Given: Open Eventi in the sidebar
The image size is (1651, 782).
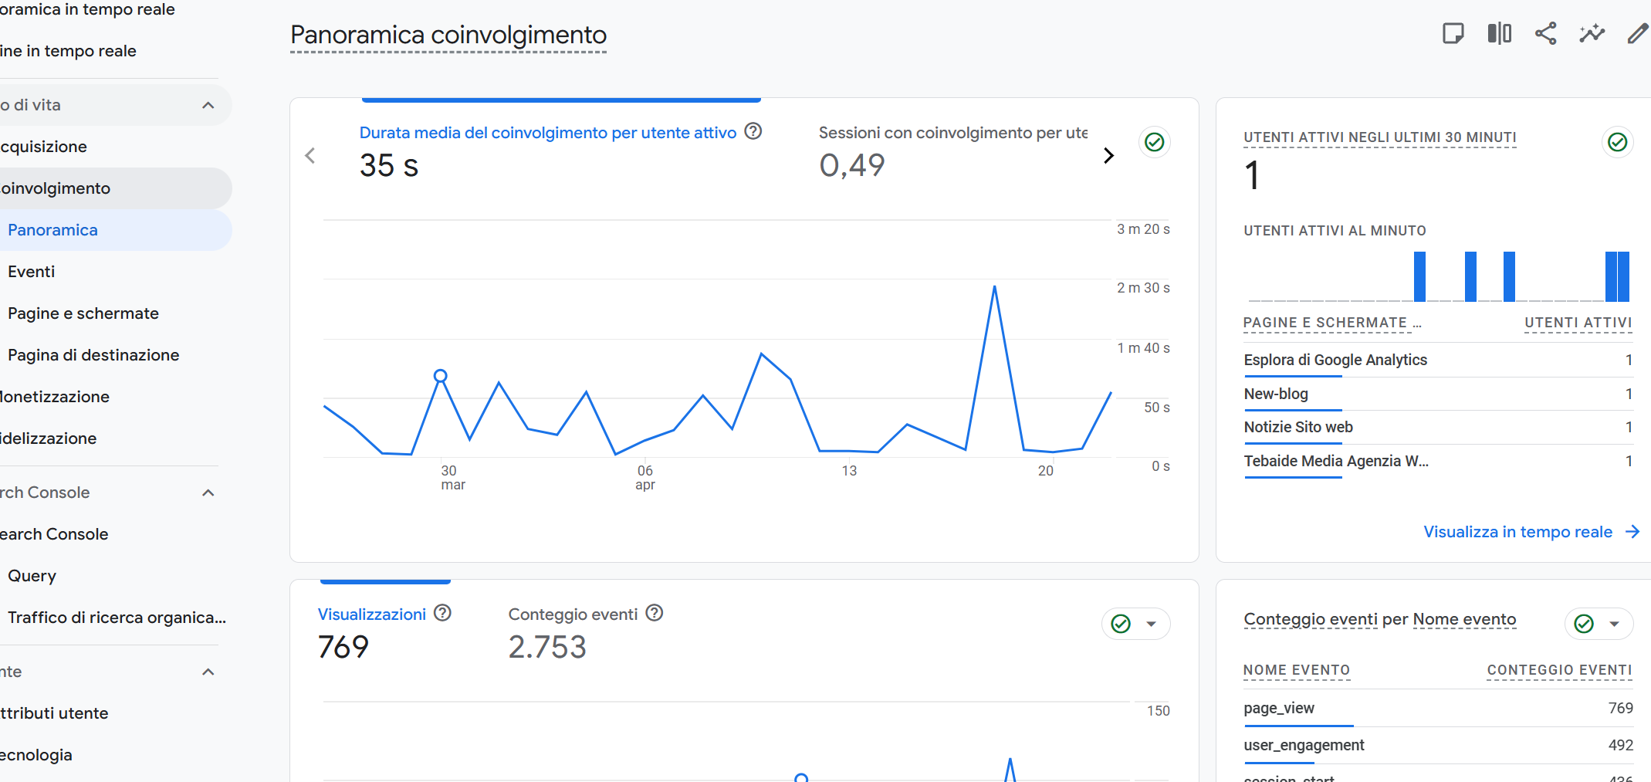Looking at the screenshot, I should click(x=32, y=272).
